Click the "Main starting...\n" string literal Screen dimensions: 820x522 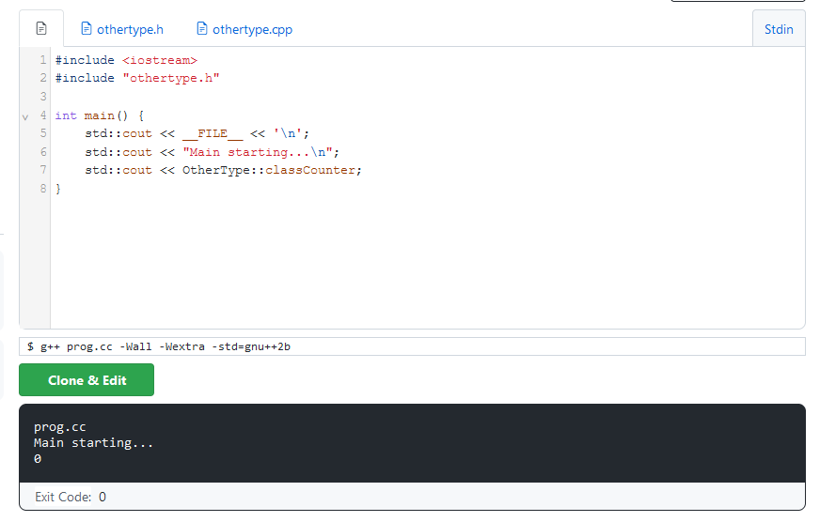[x=260, y=152]
